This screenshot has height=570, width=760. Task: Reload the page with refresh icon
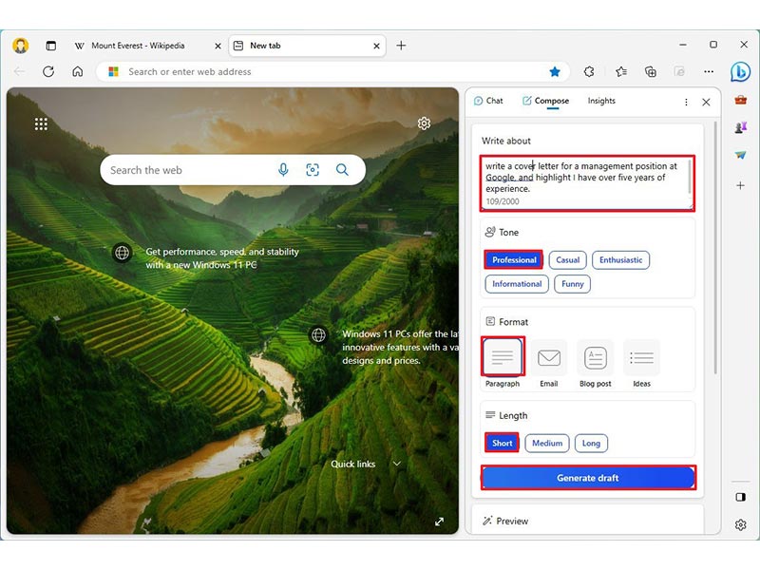(x=48, y=72)
